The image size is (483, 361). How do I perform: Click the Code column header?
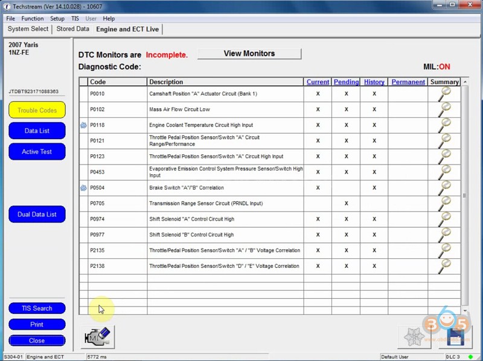coord(117,82)
